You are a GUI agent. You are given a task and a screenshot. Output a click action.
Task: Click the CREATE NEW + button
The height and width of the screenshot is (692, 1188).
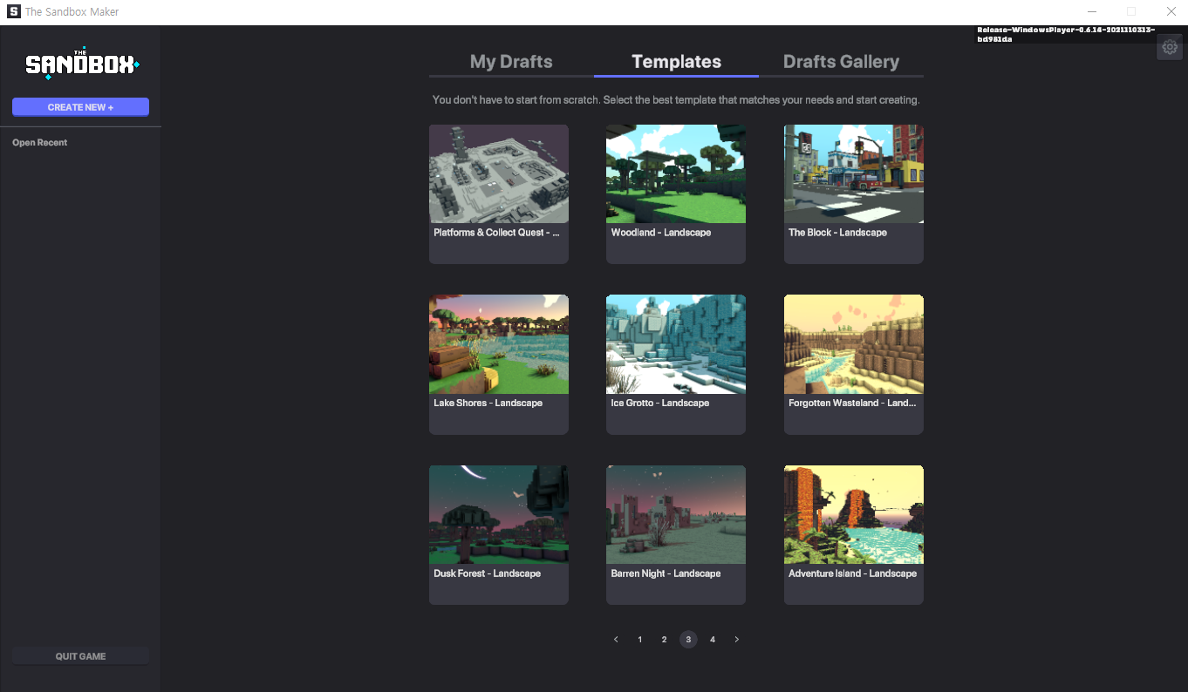pyautogui.click(x=80, y=107)
